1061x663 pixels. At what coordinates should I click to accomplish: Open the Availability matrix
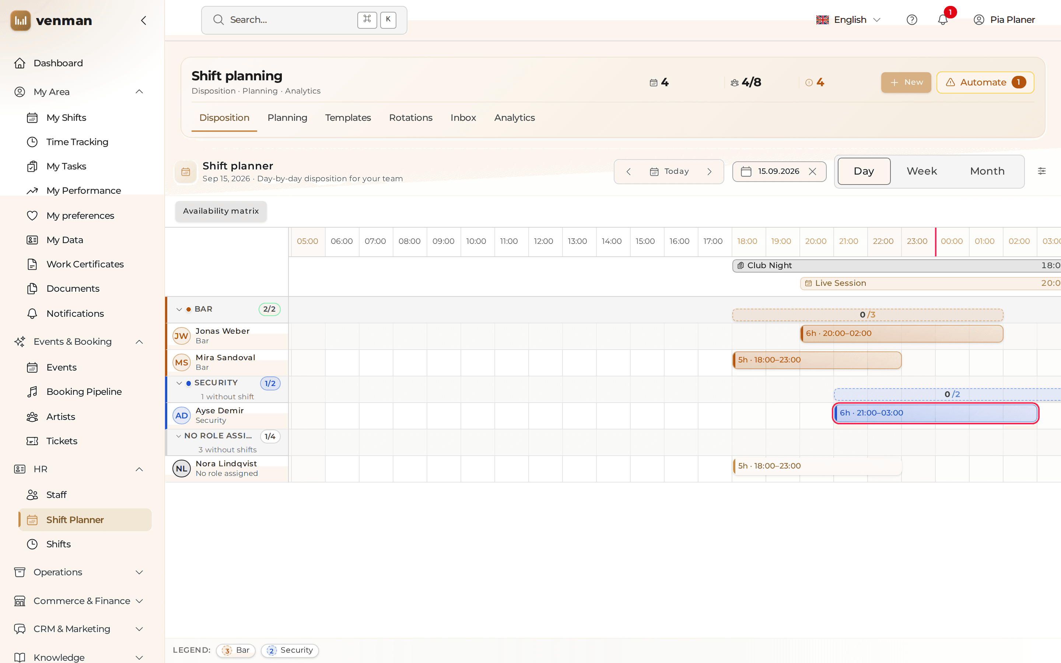click(x=221, y=211)
